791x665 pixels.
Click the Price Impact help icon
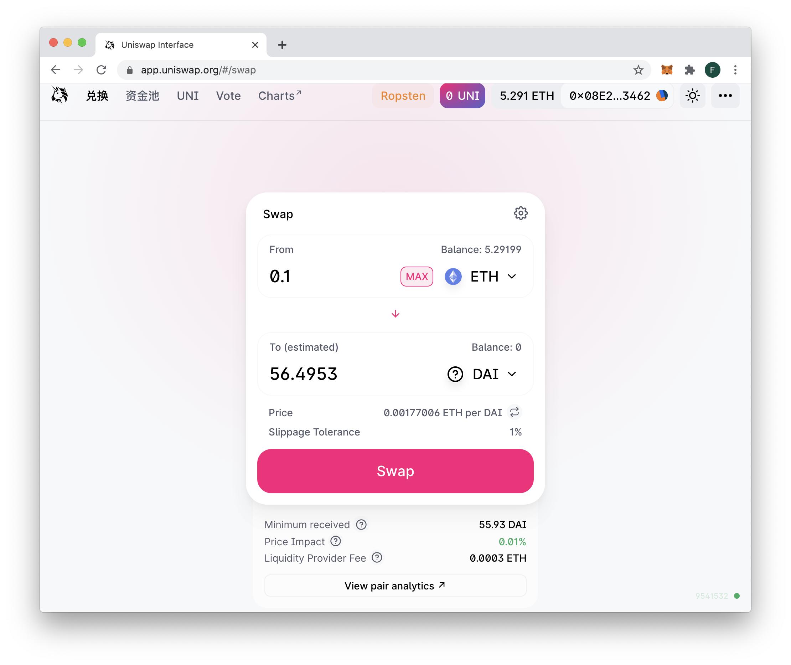click(335, 541)
